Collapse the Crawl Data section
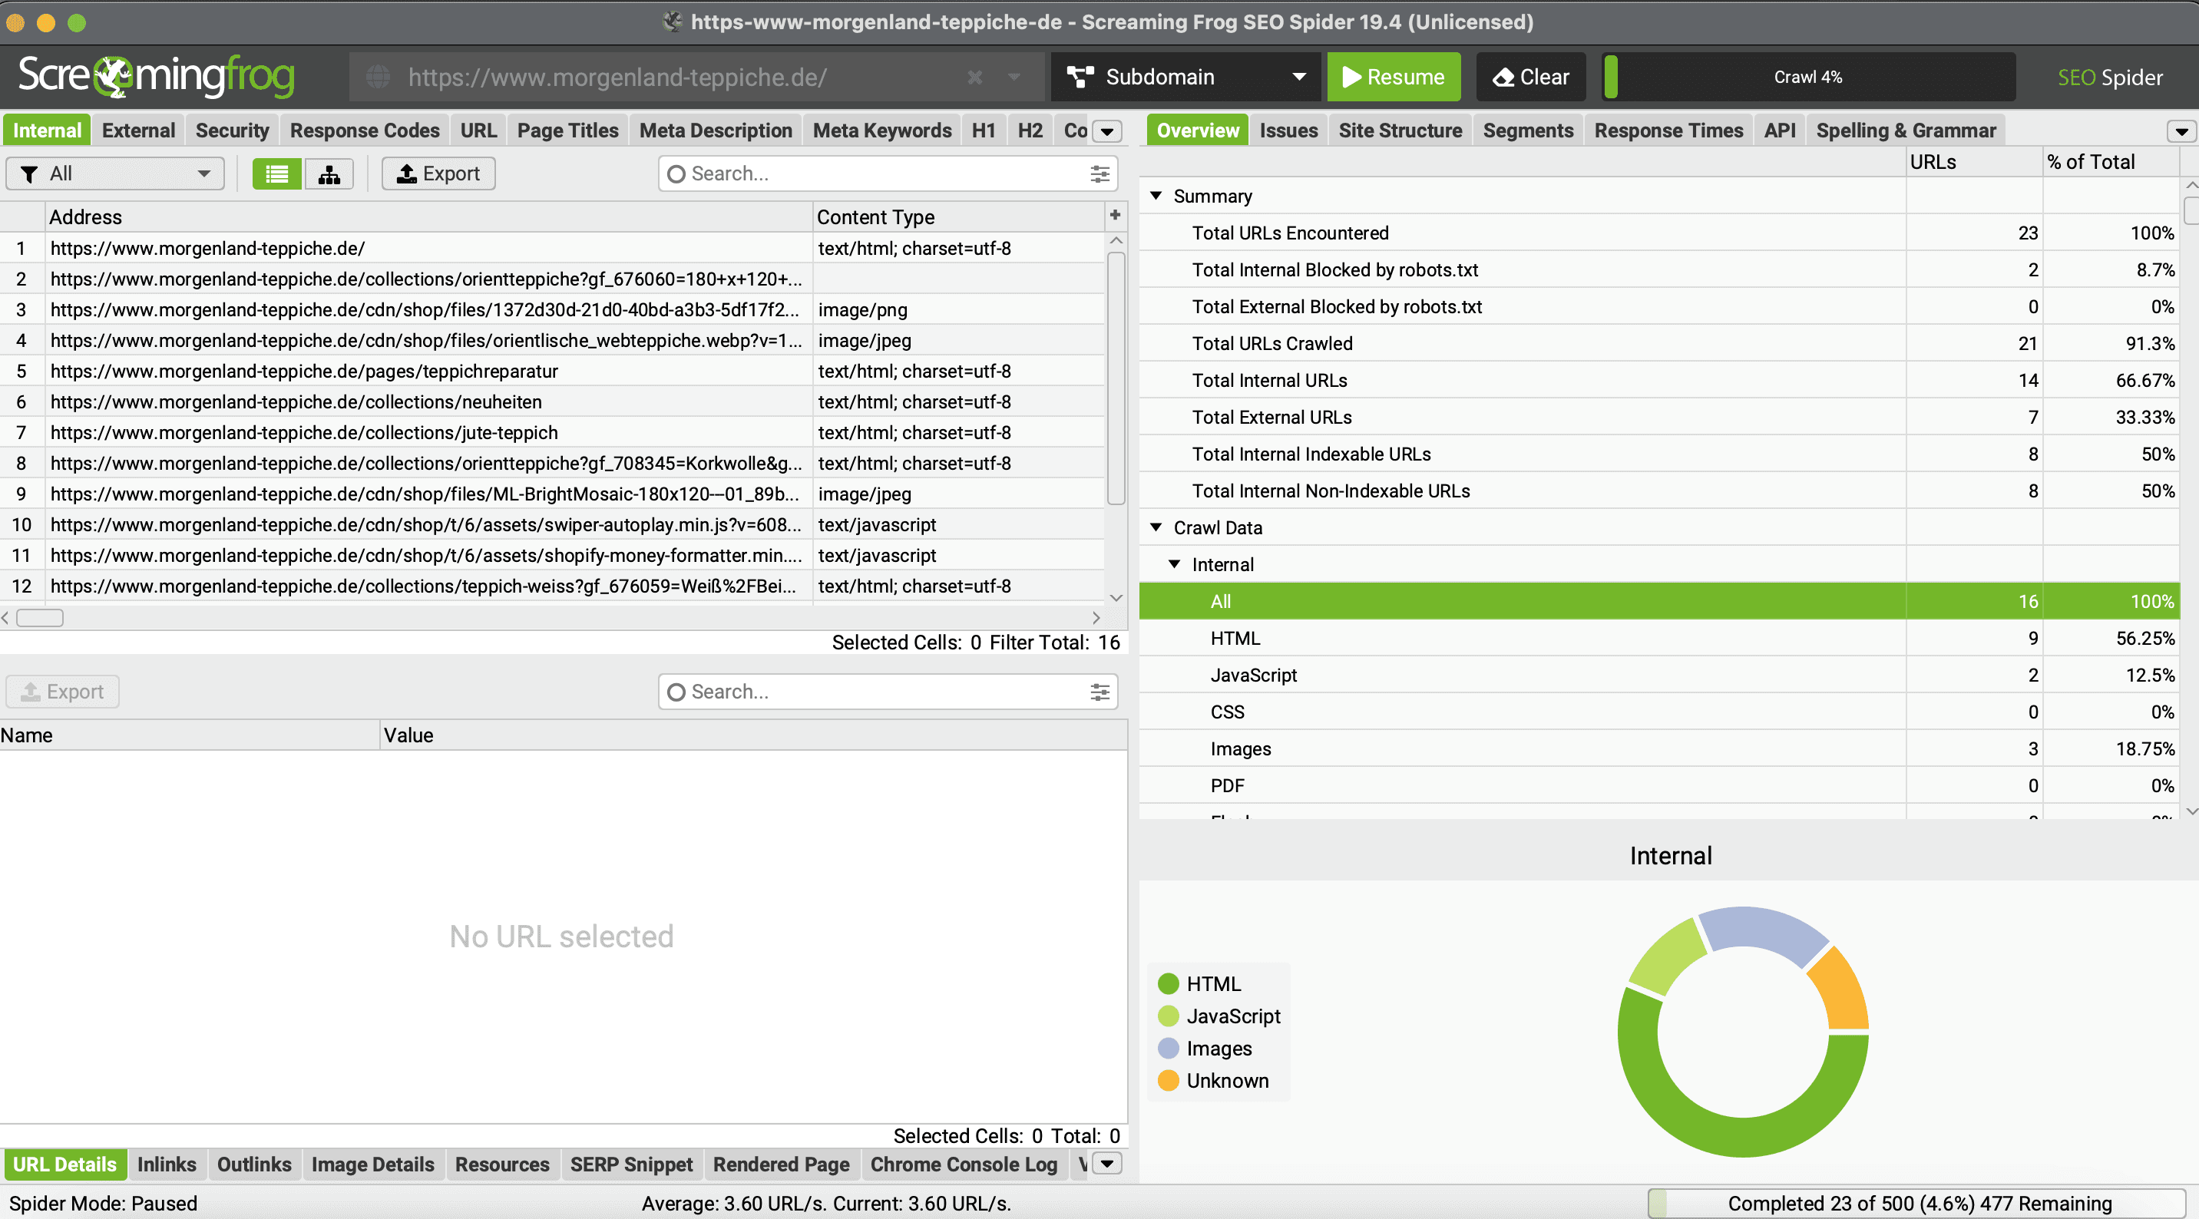Viewport: 2199px width, 1219px height. [1156, 527]
